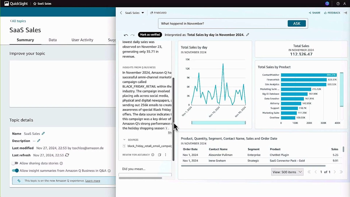Collapse the Q&A panel arrow icon

pyautogui.click(x=345, y=13)
